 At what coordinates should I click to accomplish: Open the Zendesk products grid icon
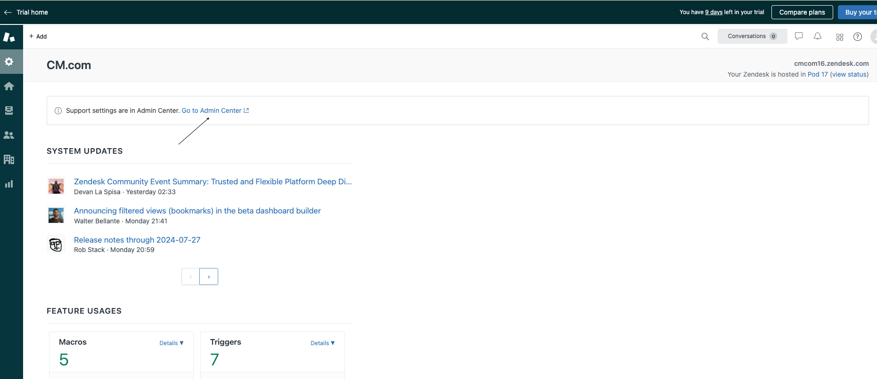(840, 37)
